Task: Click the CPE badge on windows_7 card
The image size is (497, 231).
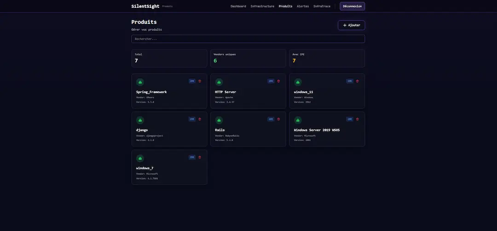Action: point(192,157)
